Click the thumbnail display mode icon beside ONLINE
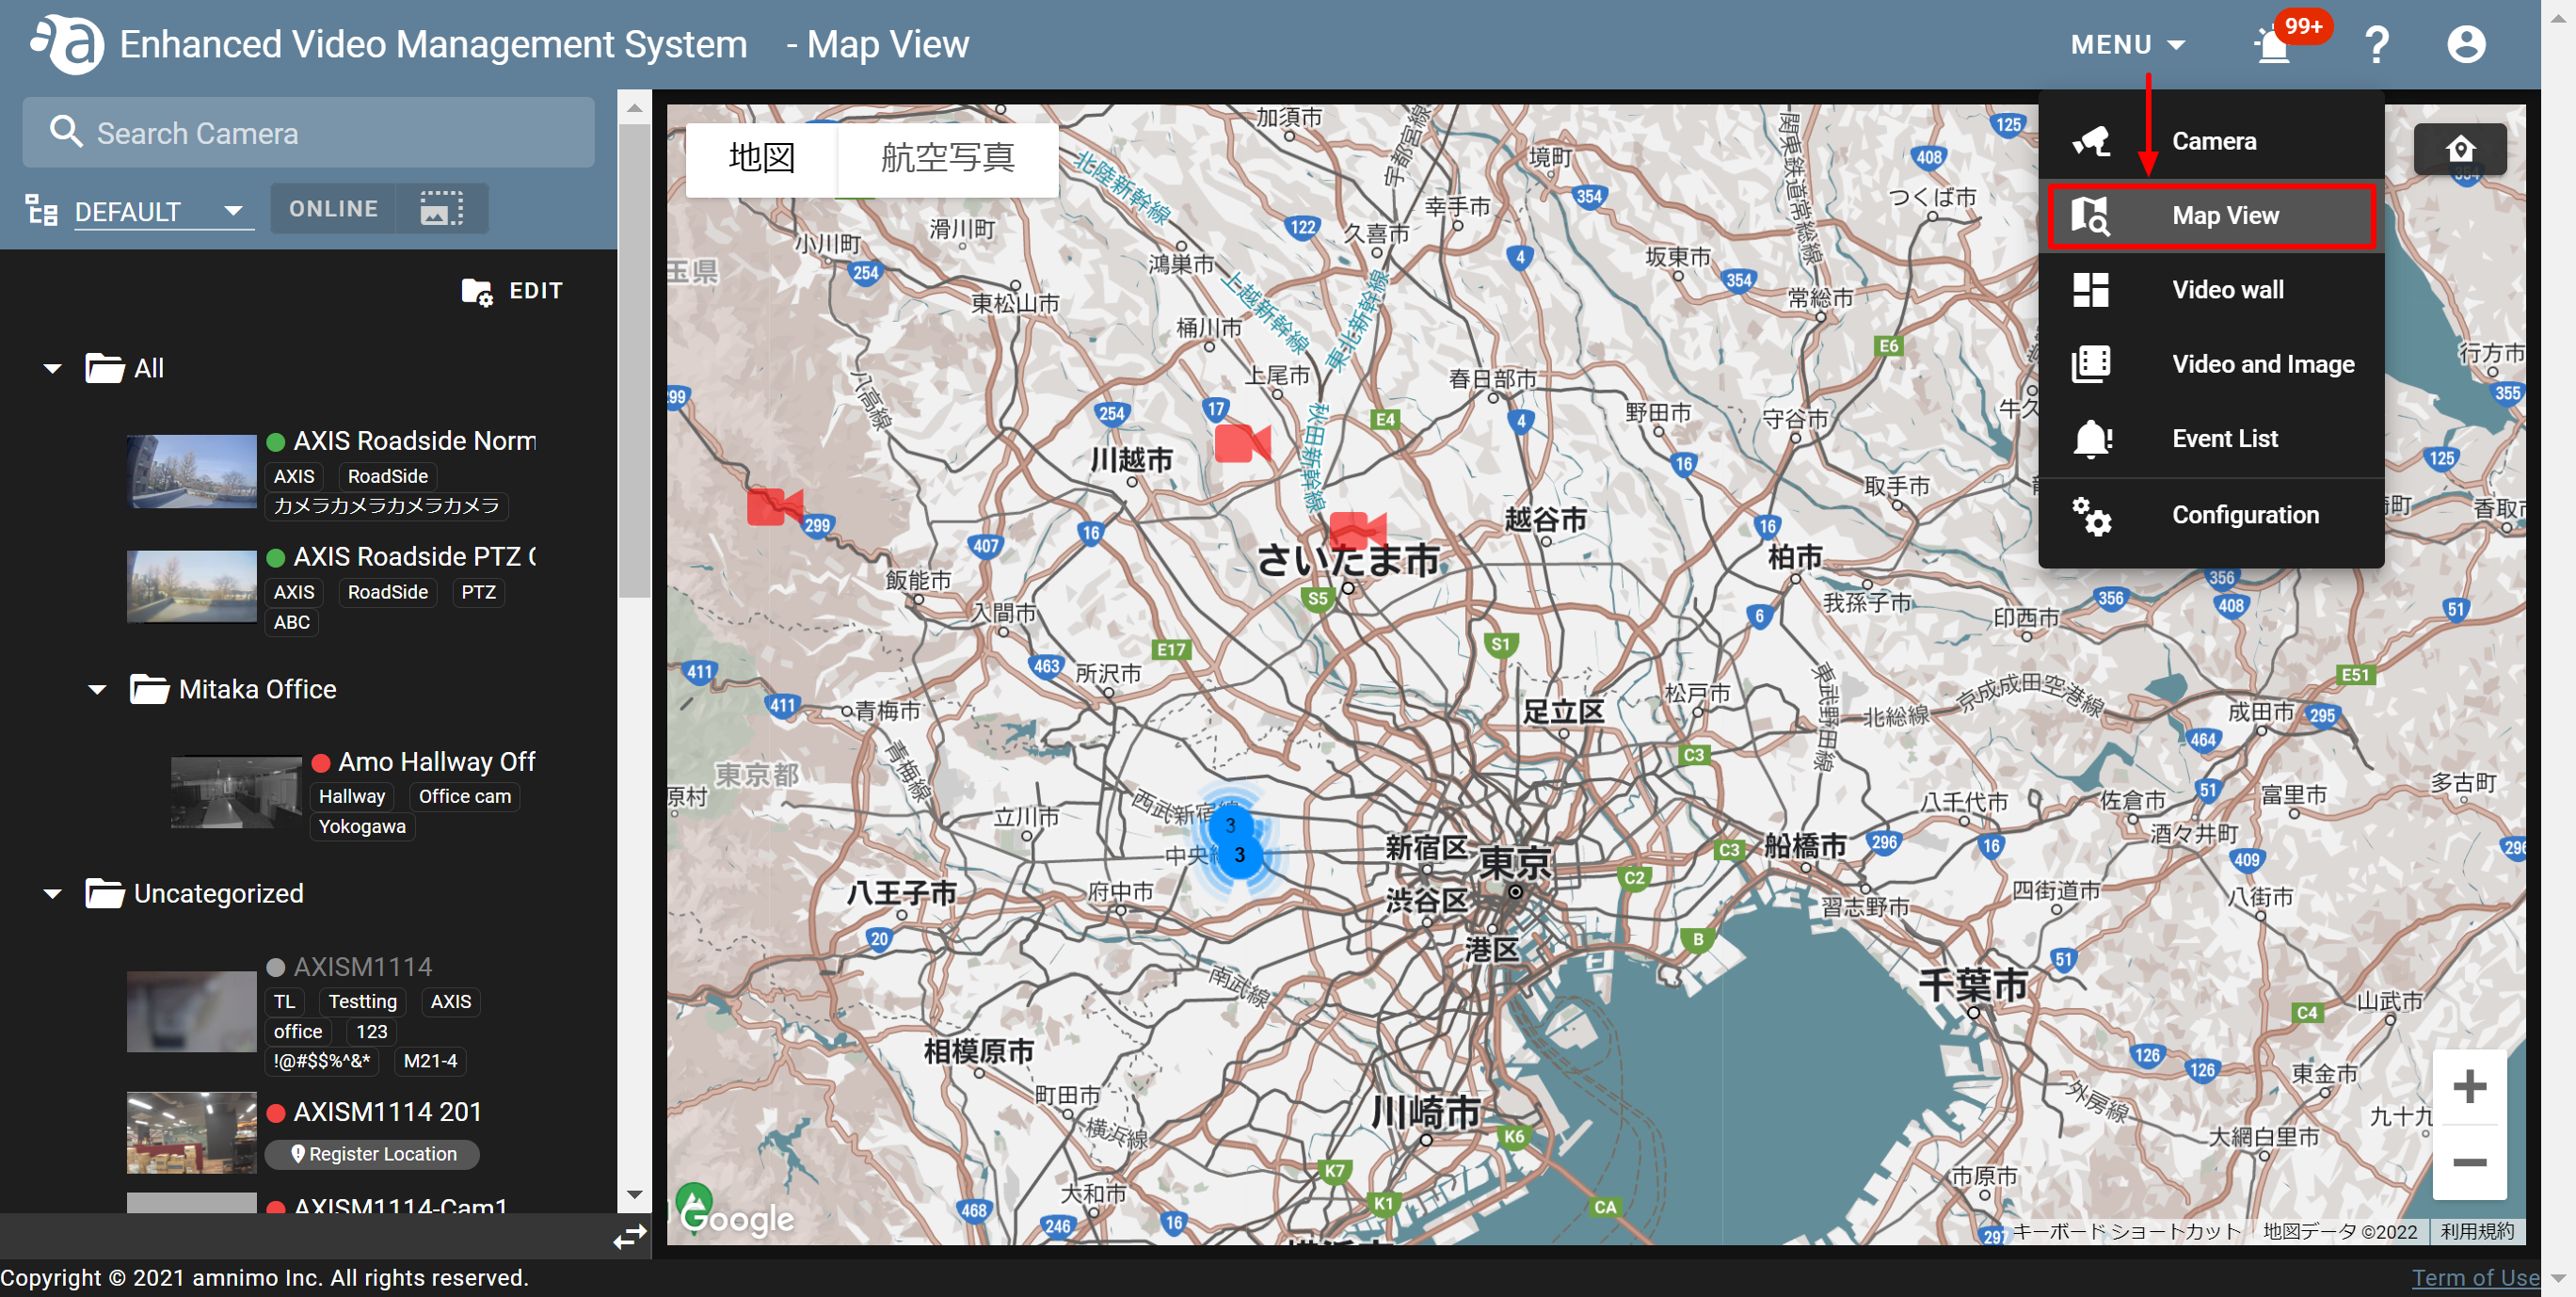The width and height of the screenshot is (2576, 1297). coord(441,209)
